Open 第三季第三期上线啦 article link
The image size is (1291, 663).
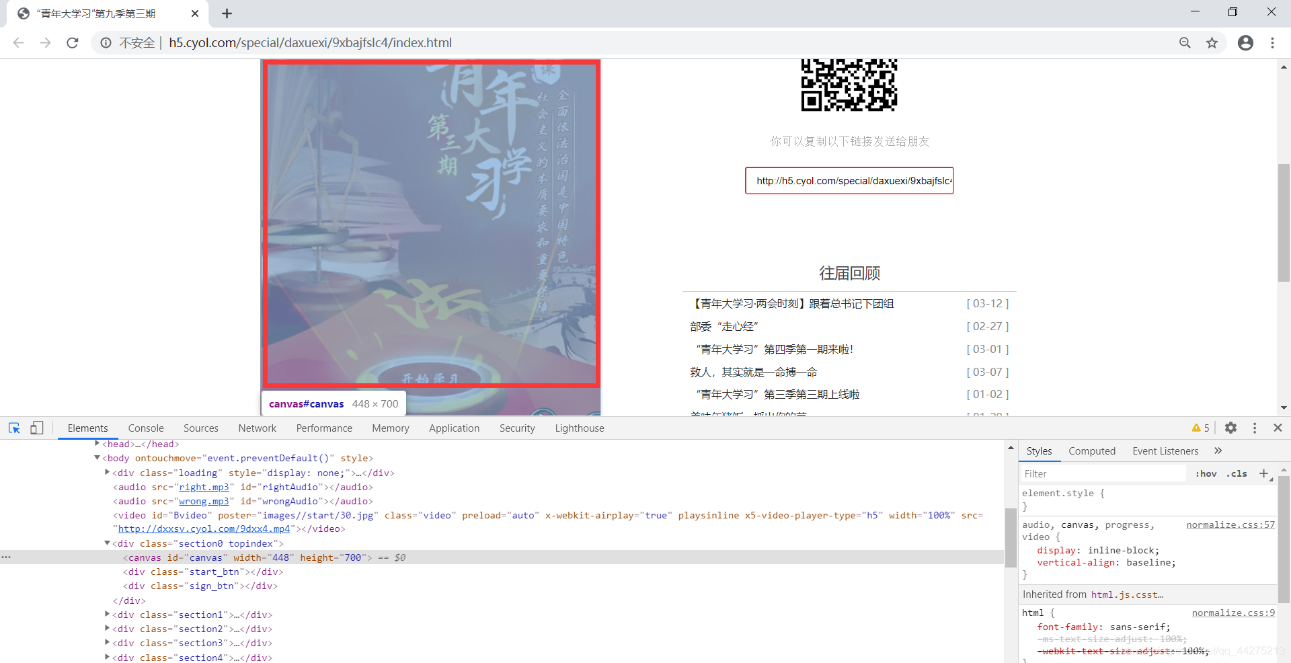pos(777,395)
